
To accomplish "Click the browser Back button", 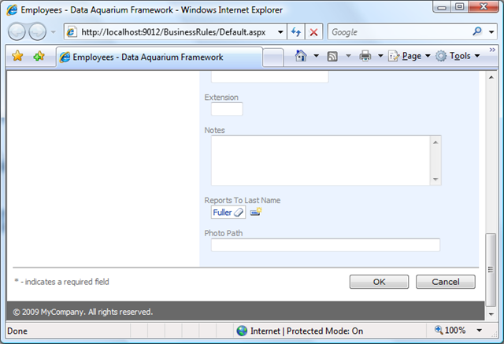I will 17,32.
